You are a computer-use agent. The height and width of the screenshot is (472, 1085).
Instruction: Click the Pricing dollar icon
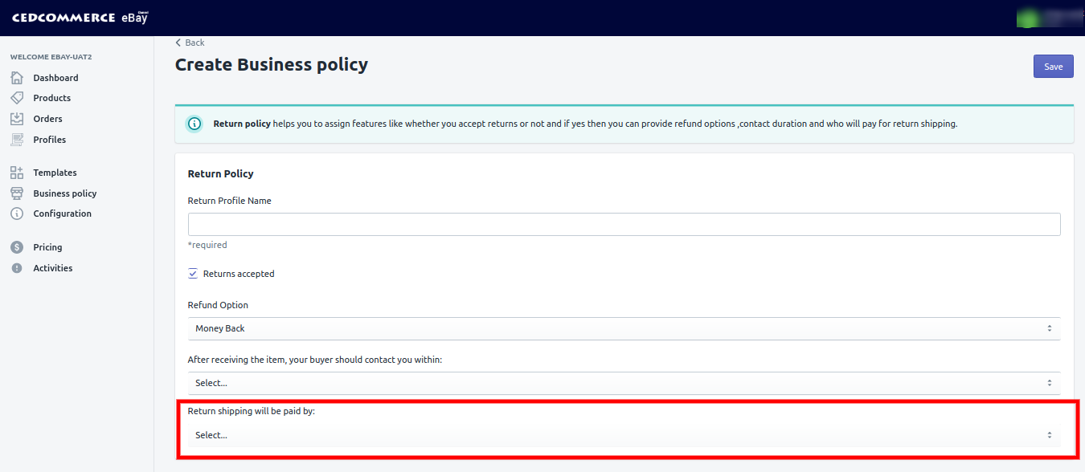pyautogui.click(x=17, y=247)
